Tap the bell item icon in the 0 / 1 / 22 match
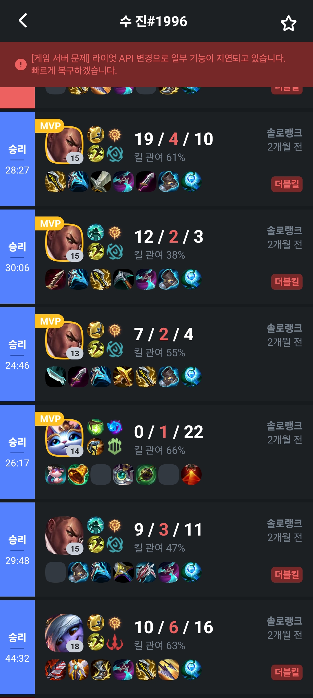 [78, 475]
